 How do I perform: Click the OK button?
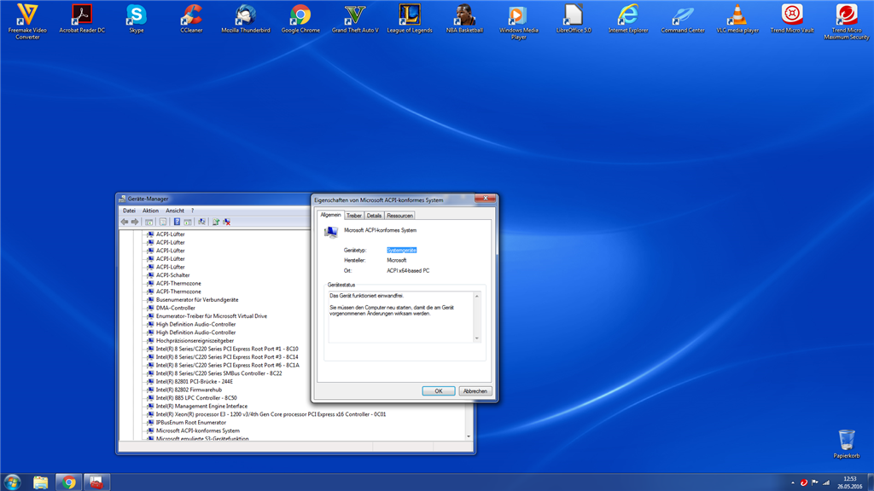click(x=438, y=390)
